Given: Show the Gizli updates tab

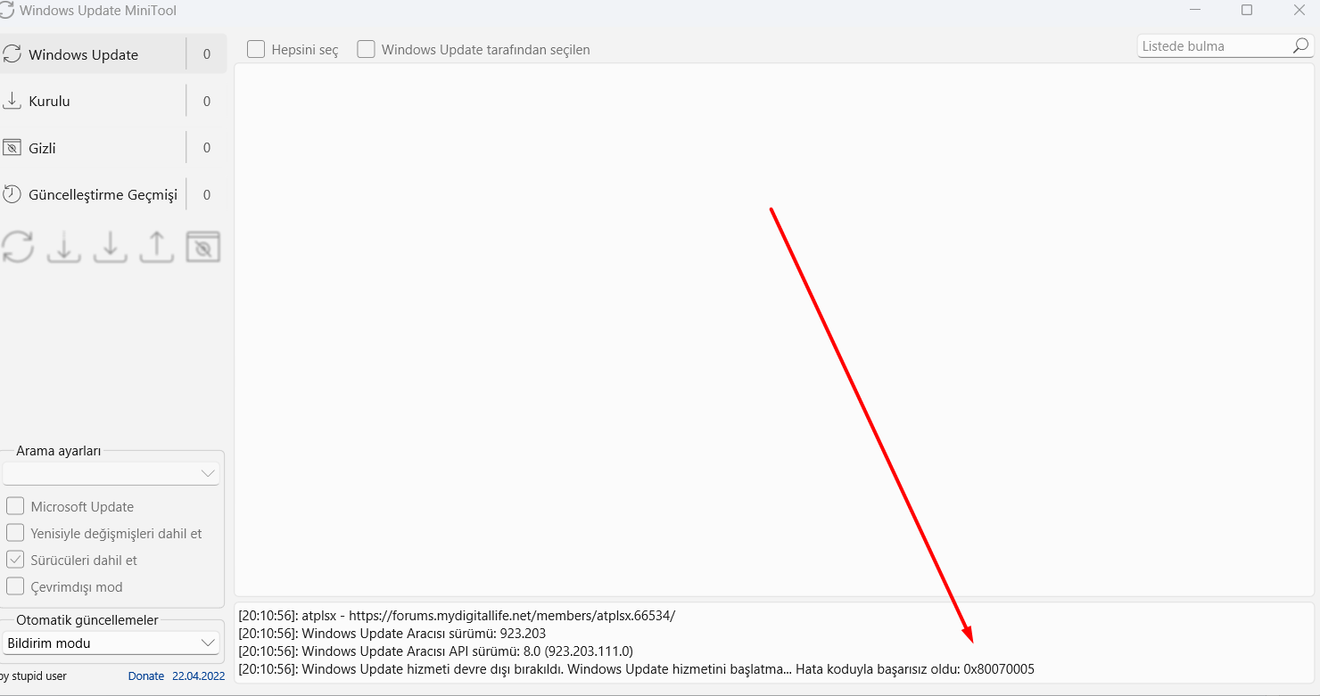Looking at the screenshot, I should [x=112, y=148].
